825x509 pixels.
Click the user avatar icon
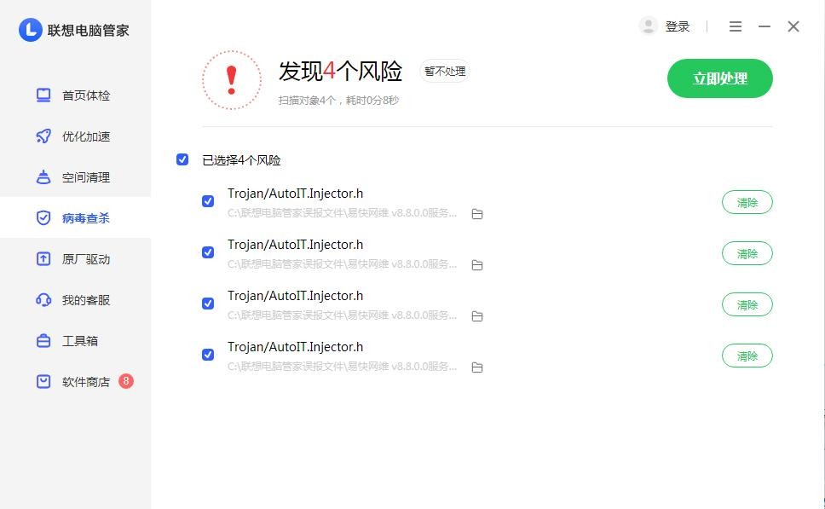tap(649, 26)
